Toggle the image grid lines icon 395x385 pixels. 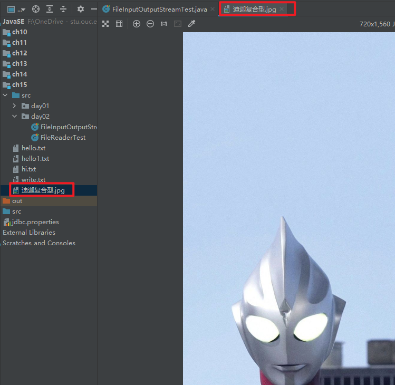point(119,24)
